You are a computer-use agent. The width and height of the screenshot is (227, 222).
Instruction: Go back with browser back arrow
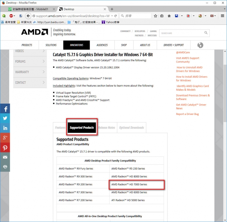[x=28, y=16]
